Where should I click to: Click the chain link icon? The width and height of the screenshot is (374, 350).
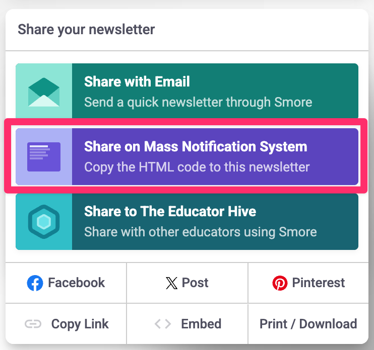click(x=33, y=324)
